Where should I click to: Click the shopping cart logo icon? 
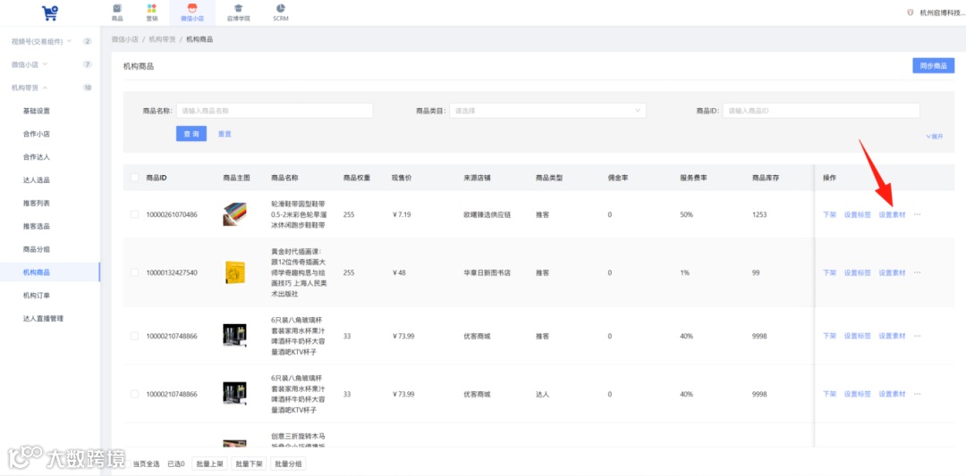[x=49, y=13]
